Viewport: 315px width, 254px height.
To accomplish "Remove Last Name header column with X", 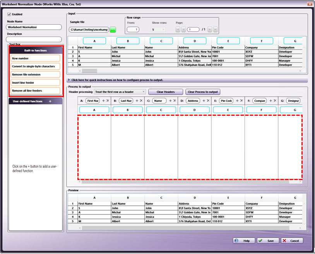I will tap(141, 101).
